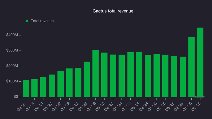Select the Q2 '21 revenue bar

26,88
